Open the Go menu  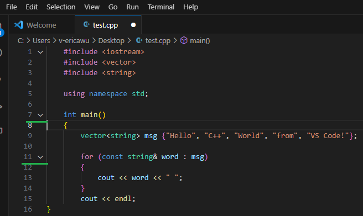113,7
